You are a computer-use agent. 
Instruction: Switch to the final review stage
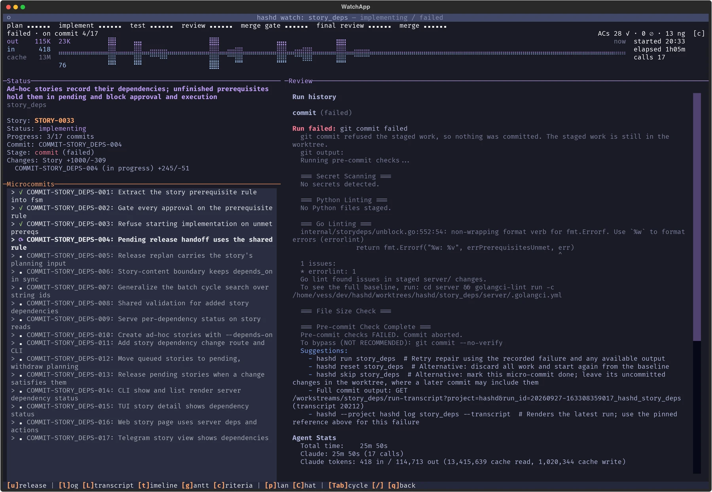click(x=354, y=26)
